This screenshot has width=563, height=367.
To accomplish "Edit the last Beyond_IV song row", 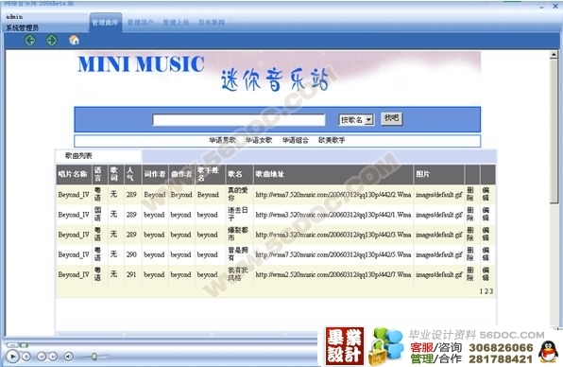I will (486, 274).
